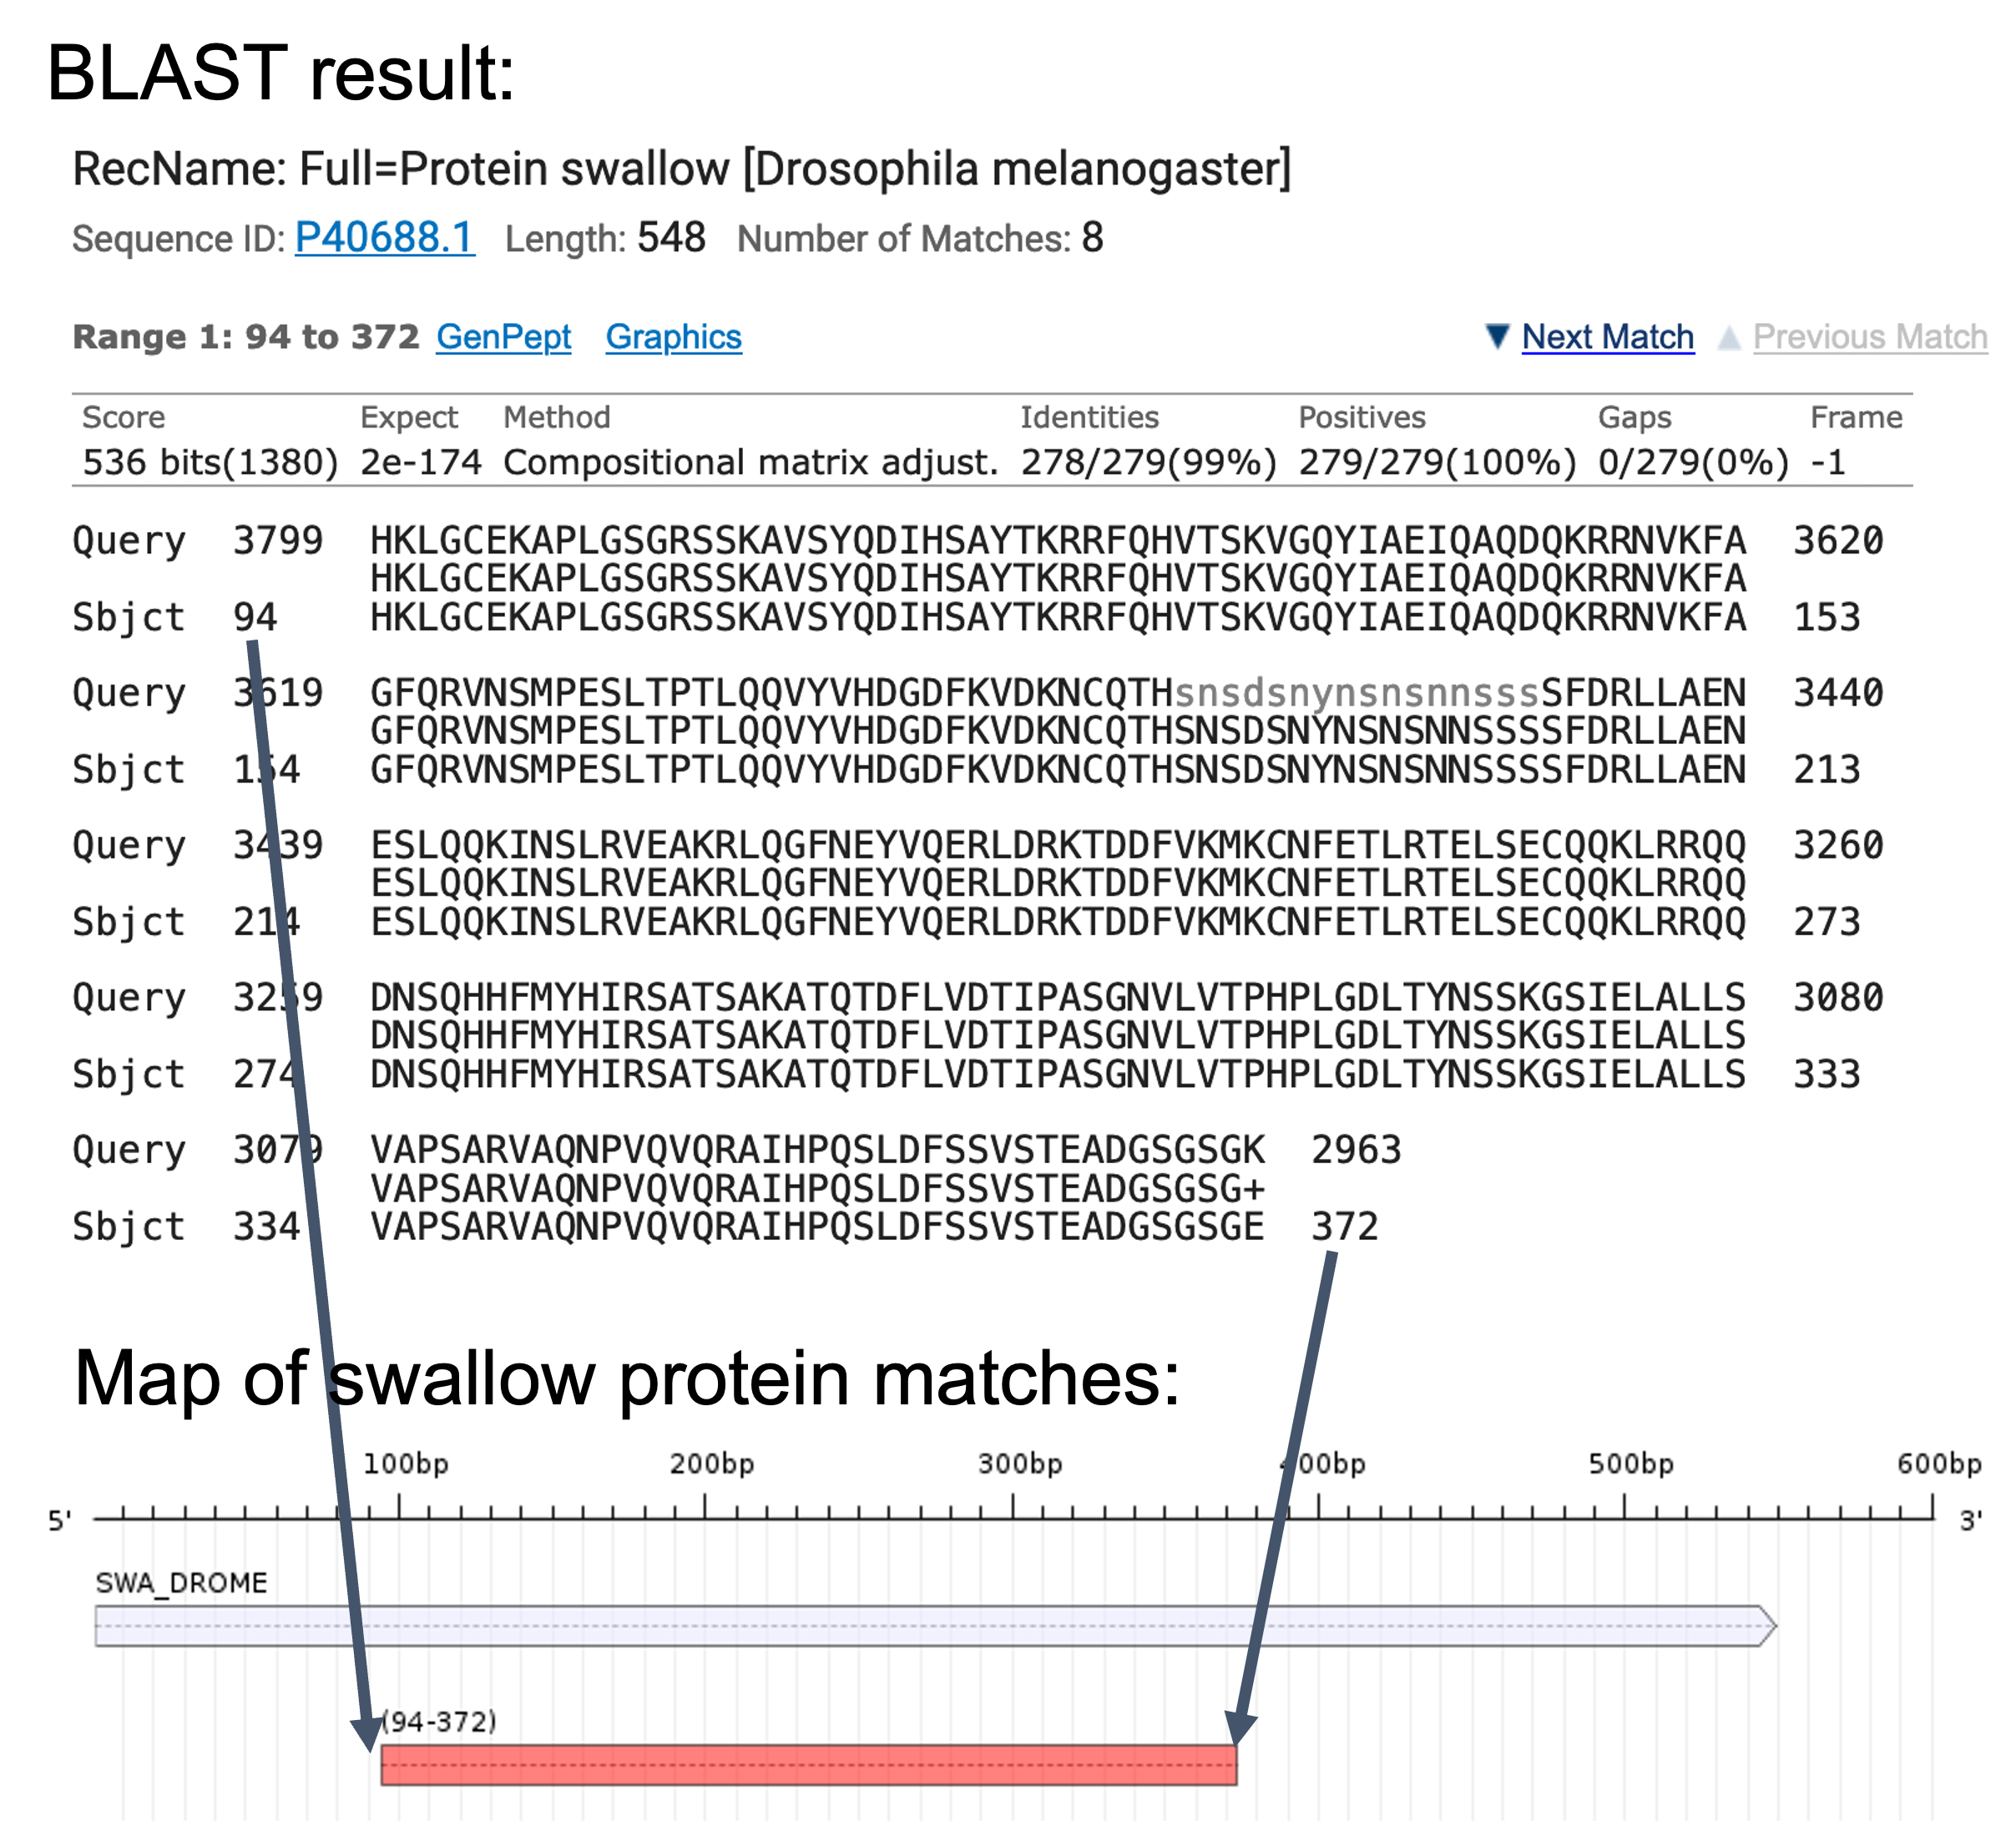Click Sbjct end position 333

click(x=1826, y=1074)
